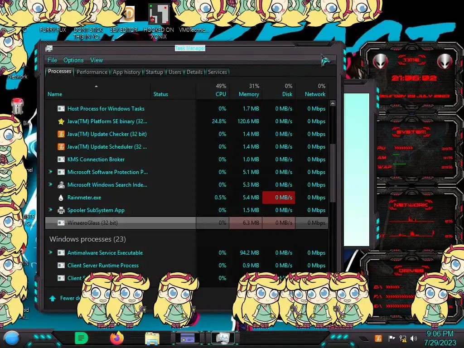
Task: Click the Host Process for Windows Tasks icon
Action: point(61,109)
